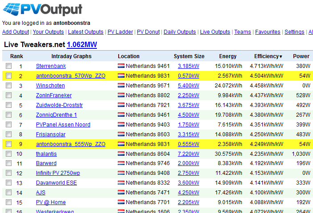Sort by the Location column header

point(128,56)
